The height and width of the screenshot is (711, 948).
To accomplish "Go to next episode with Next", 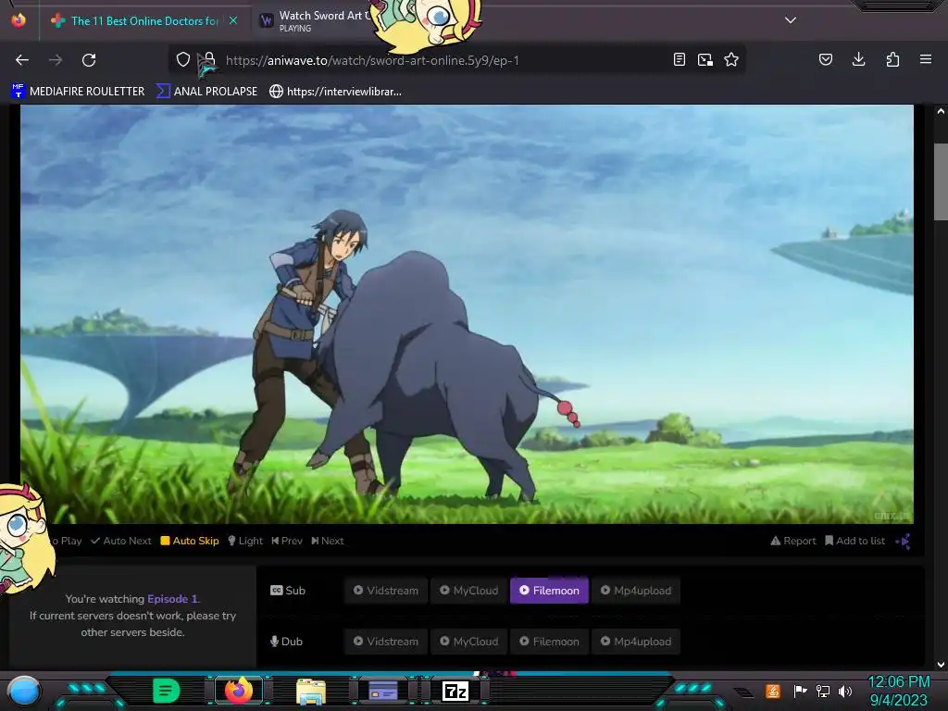I will pyautogui.click(x=328, y=541).
